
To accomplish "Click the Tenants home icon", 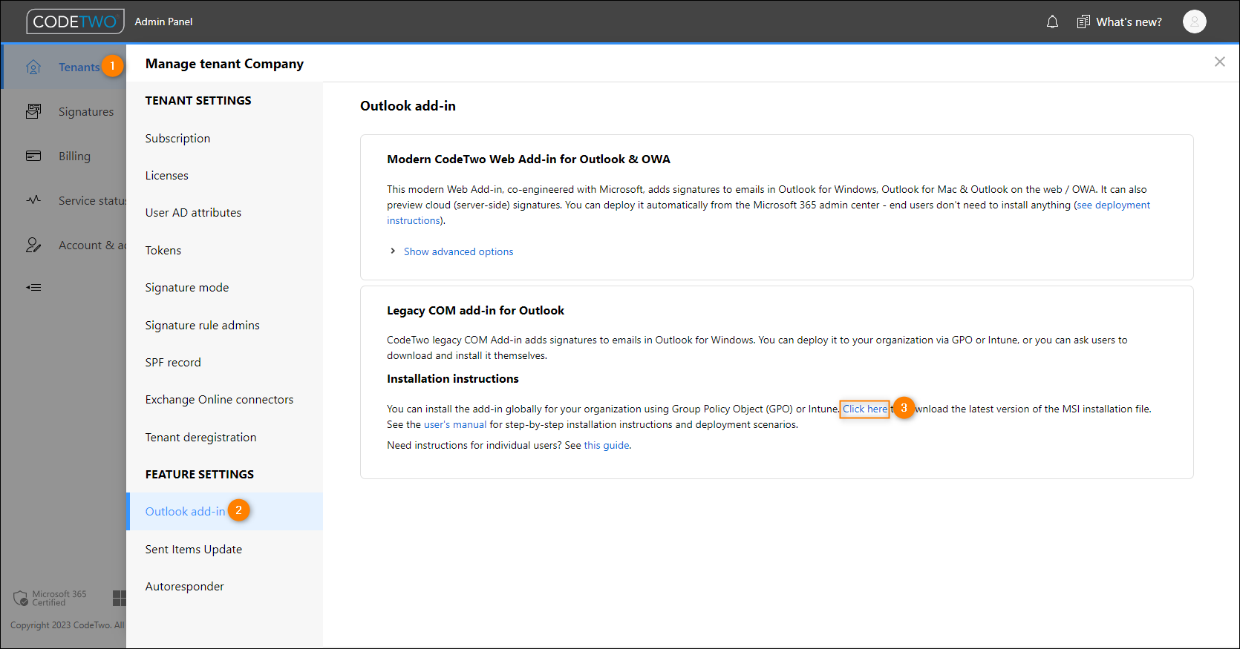I will coord(33,67).
